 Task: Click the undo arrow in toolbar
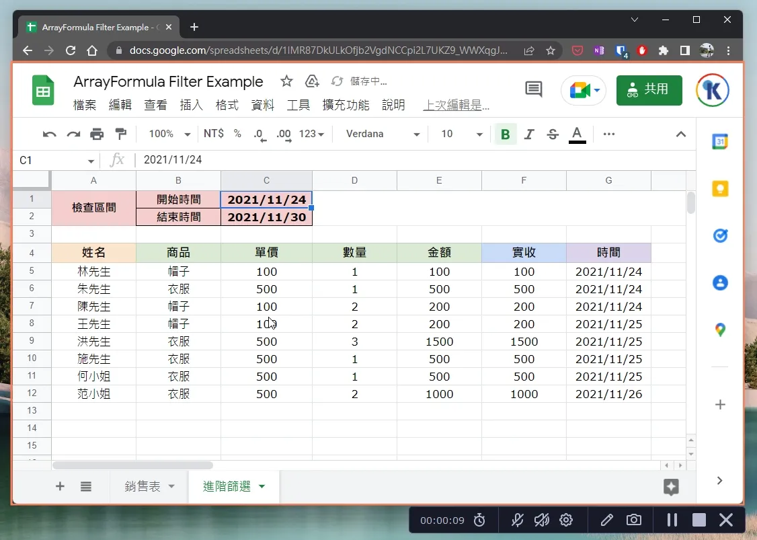[x=49, y=134]
